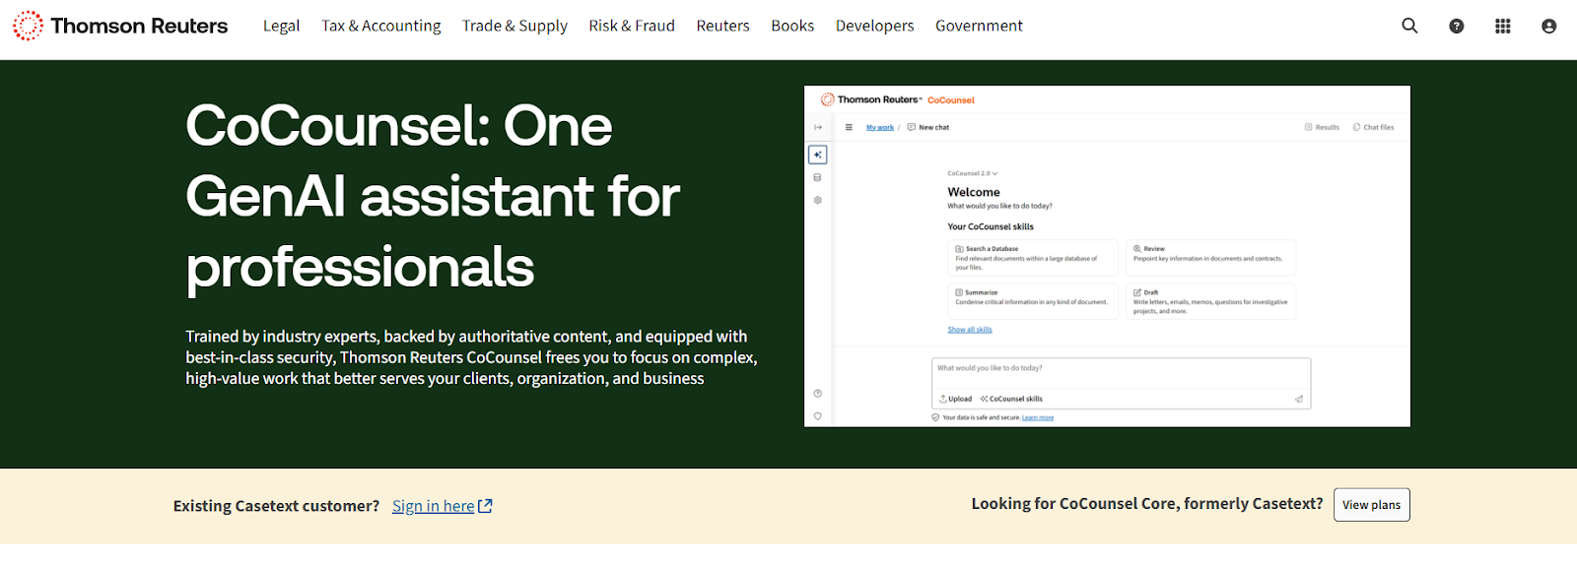Open the help question mark icon

coord(1456,27)
